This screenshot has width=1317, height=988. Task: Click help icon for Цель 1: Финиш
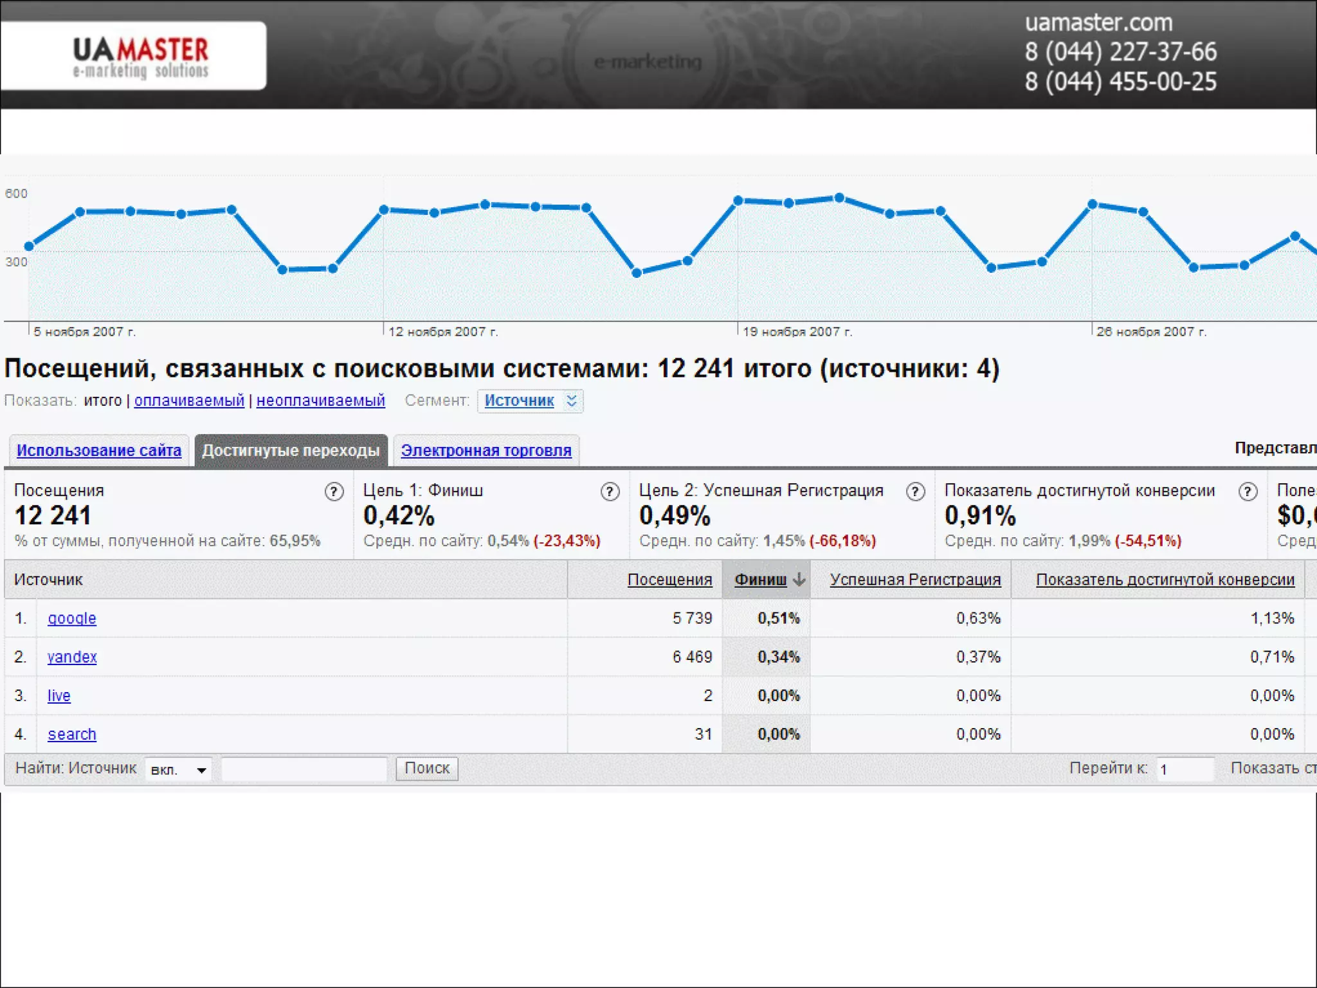[x=610, y=492]
